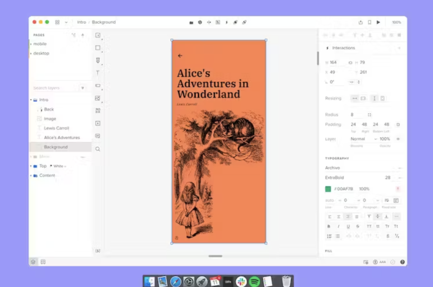Image resolution: width=433 pixels, height=287 pixels.
Task: Select the Text tool in the toolbar
Action: point(98,73)
